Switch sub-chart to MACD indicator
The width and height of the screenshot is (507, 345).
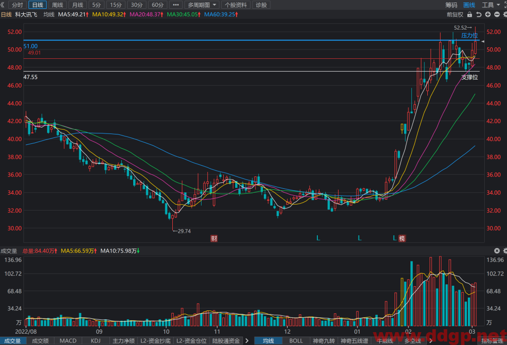pos(68,341)
